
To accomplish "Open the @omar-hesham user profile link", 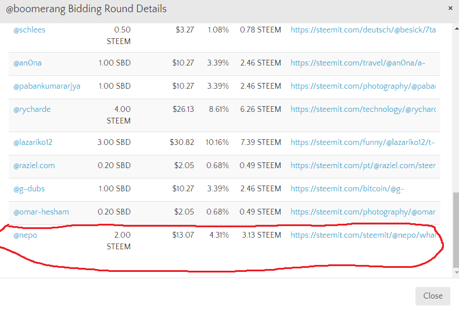I will tap(38, 212).
